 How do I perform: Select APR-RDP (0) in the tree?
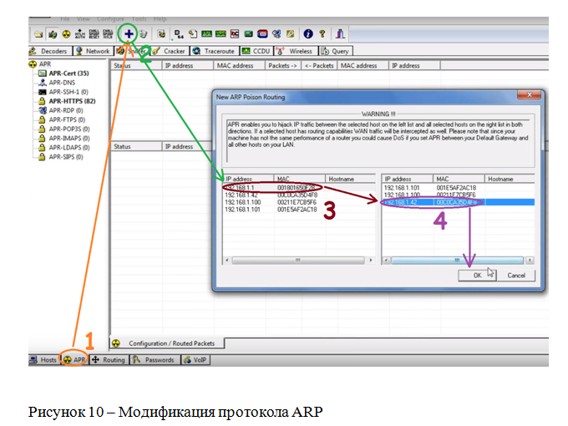[x=66, y=110]
